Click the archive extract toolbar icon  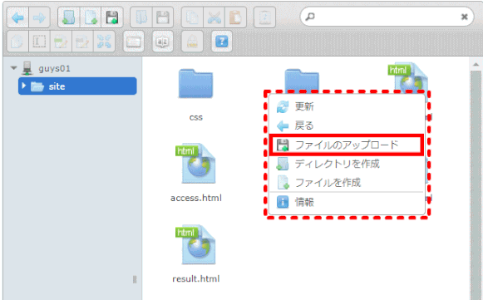click(x=264, y=17)
